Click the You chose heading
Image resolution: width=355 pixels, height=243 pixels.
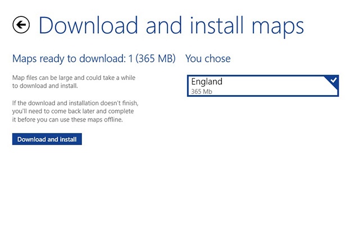click(x=208, y=58)
